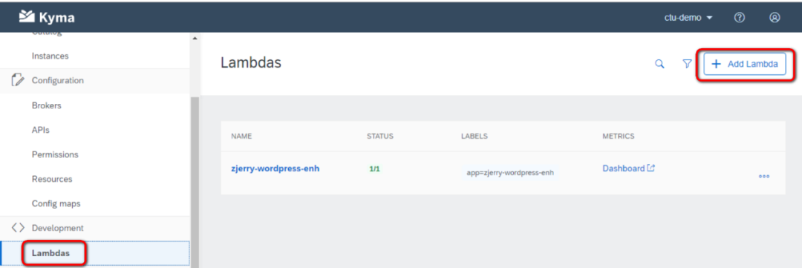Click the STATUS column header
This screenshot has width=802, height=268.
[380, 136]
